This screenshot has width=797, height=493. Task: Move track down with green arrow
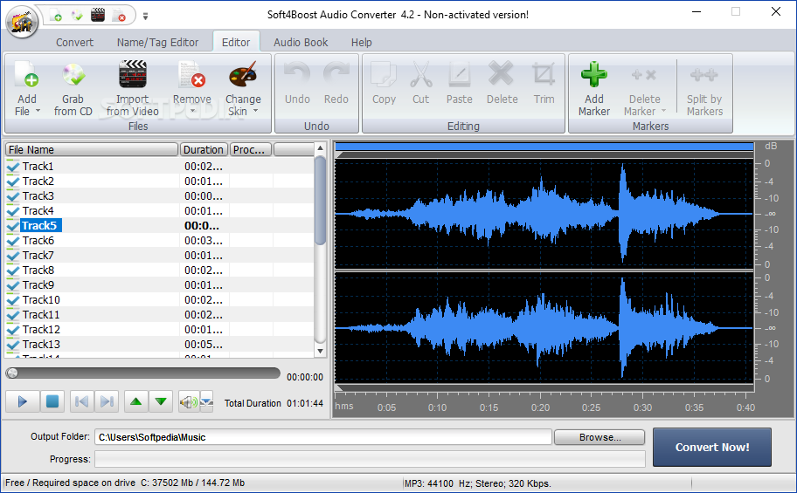click(161, 401)
